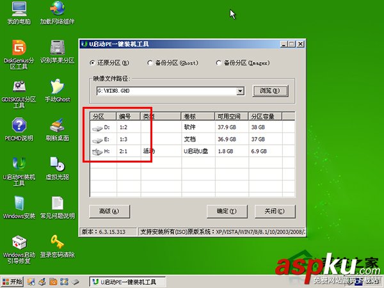
Task: Click the 确定(Y) confirm button
Action: pos(227,211)
